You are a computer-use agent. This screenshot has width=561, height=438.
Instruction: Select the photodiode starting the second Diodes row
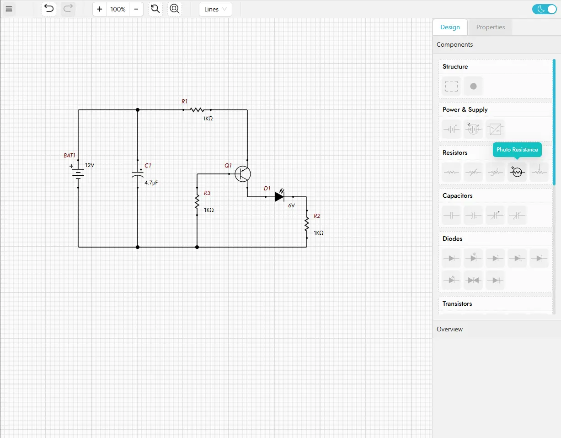[451, 280]
